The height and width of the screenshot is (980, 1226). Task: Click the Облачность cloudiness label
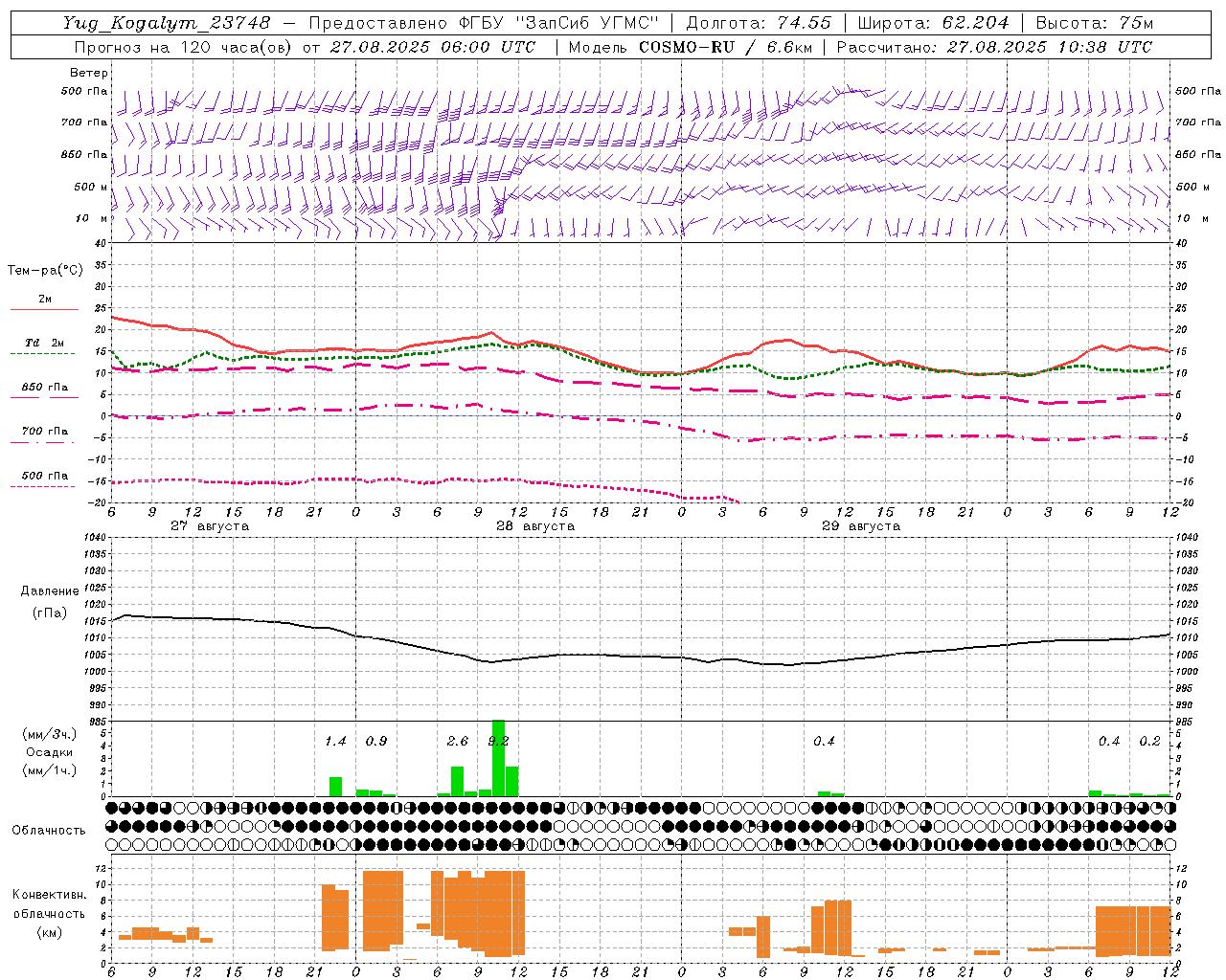click(x=49, y=831)
